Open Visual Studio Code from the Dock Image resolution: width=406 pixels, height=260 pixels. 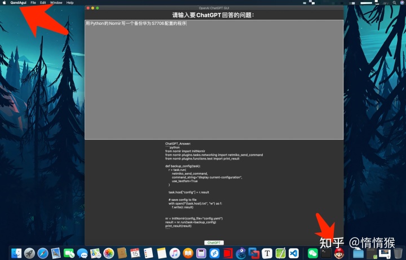(x=294, y=253)
